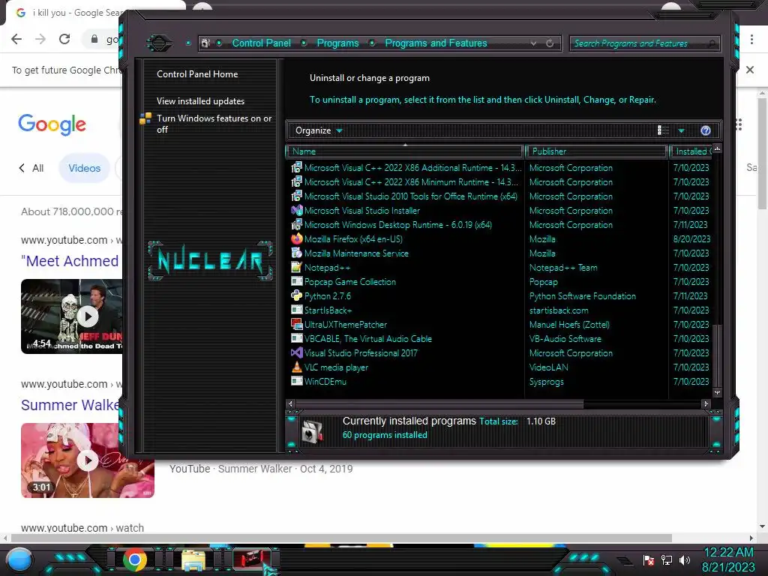The width and height of the screenshot is (768, 576).
Task: Select Microsoft Visual Studio 2010 Tools for Office
Action: [410, 196]
